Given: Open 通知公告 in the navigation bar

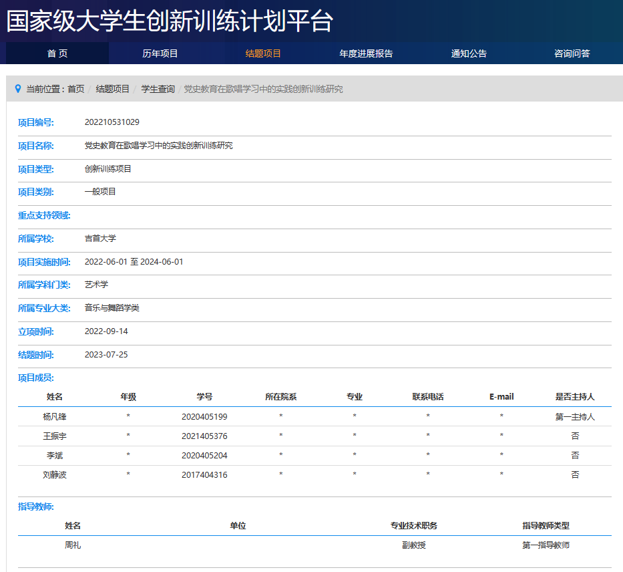Looking at the screenshot, I should click(x=469, y=53).
